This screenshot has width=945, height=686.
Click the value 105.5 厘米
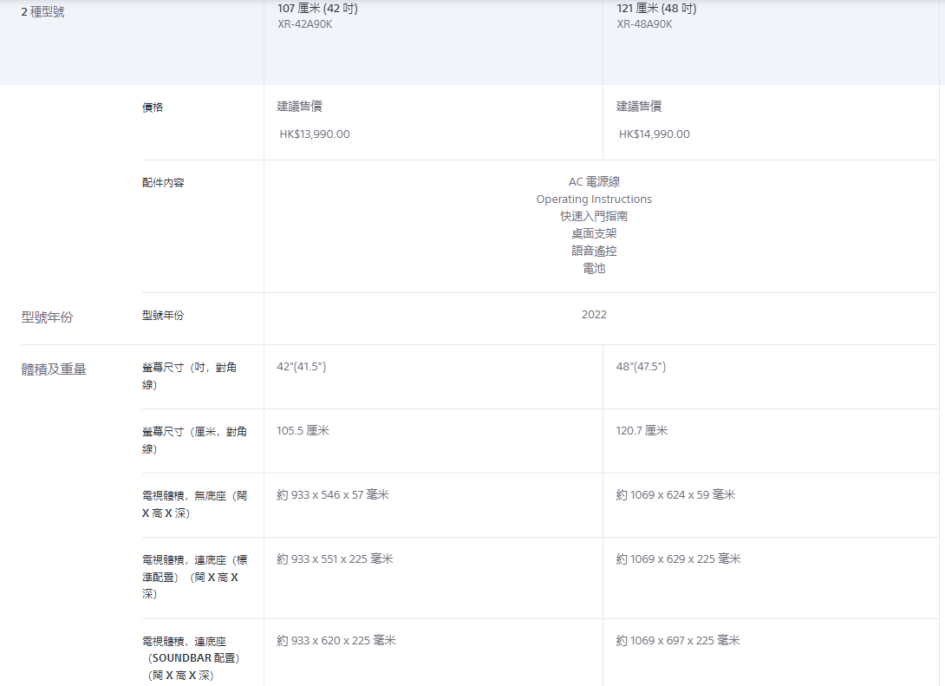tap(303, 430)
